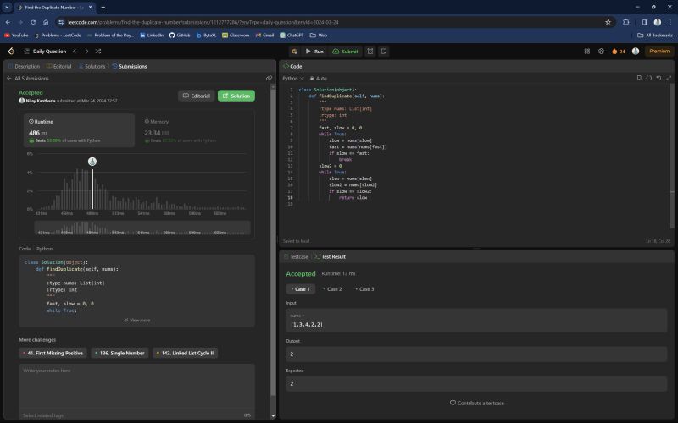
Task: Click browser back arrow
Action: pyautogui.click(x=8, y=22)
